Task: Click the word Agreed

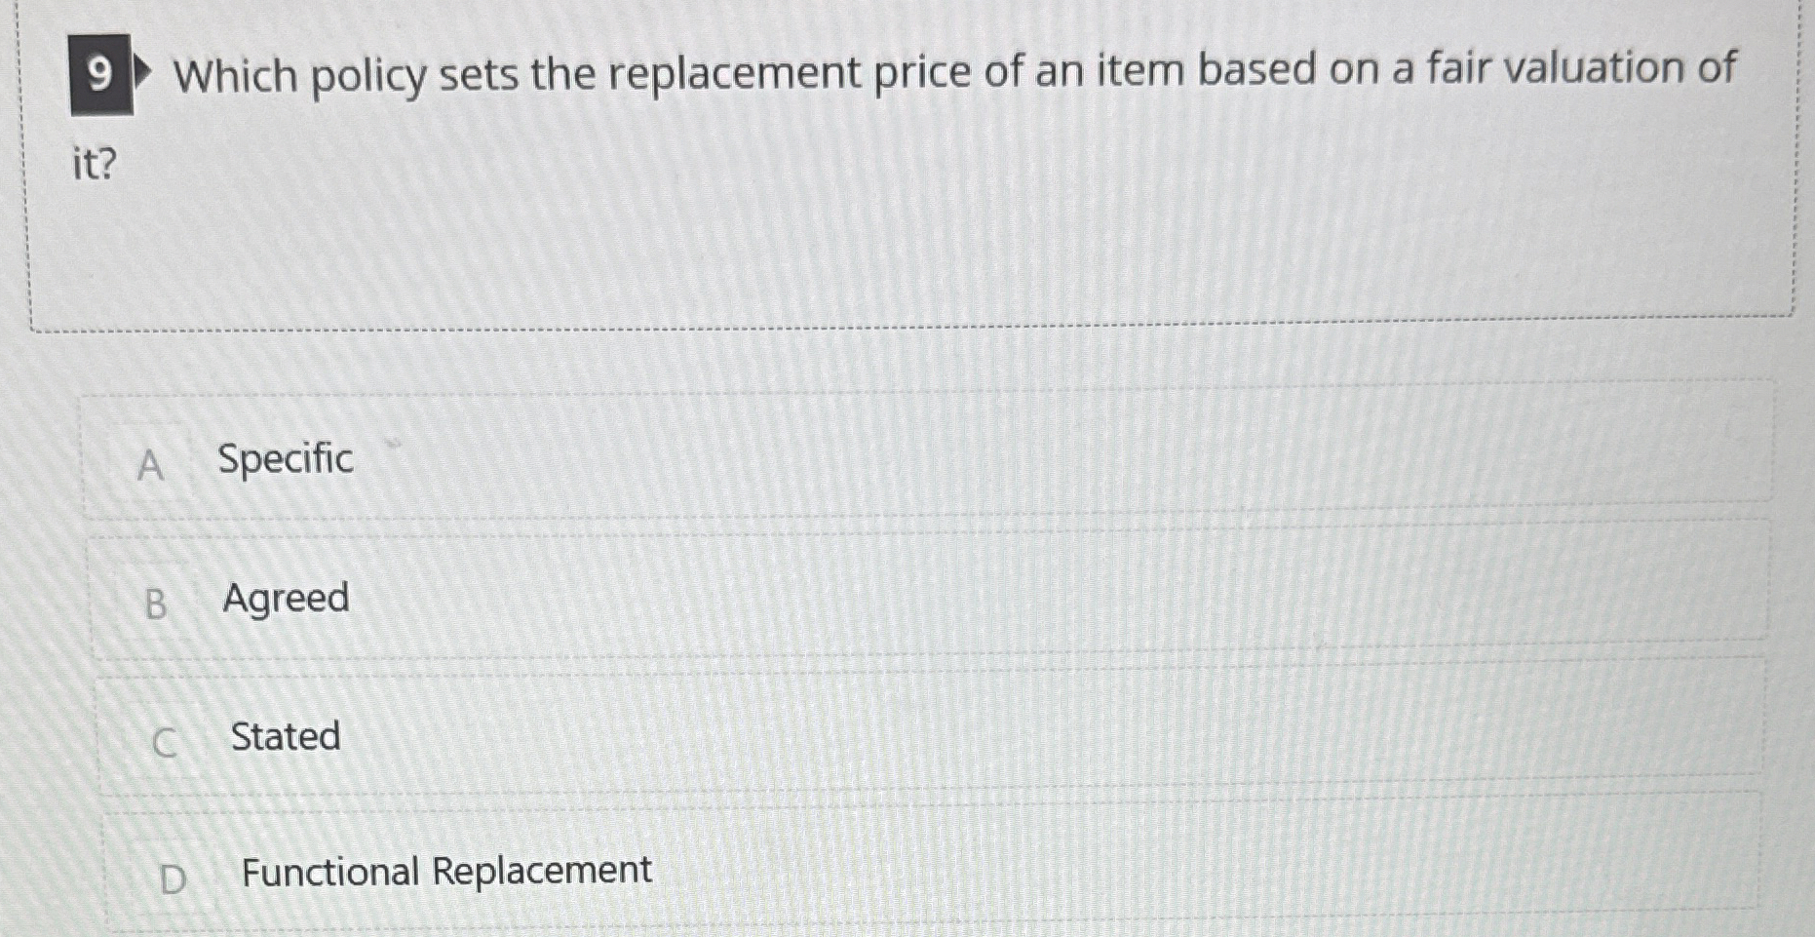Action: coord(286,599)
